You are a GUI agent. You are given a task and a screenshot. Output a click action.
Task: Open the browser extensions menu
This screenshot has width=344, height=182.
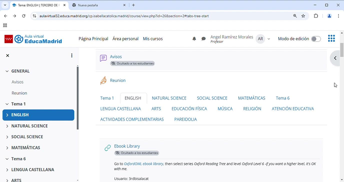pos(316,16)
